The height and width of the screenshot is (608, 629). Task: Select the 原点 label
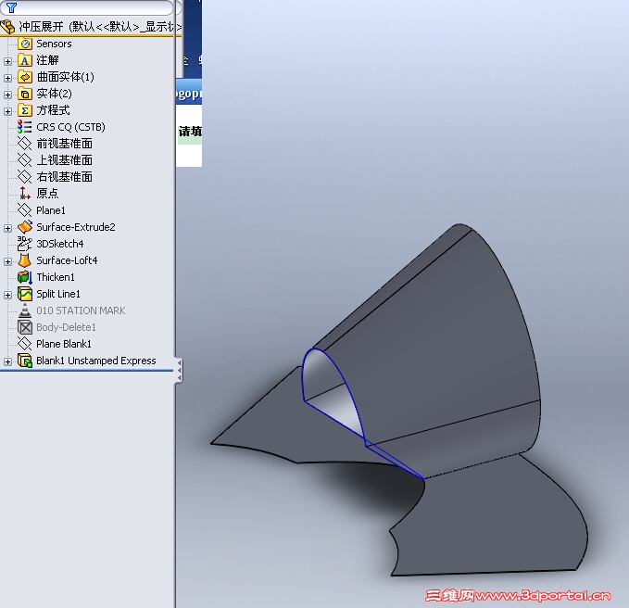(x=47, y=194)
